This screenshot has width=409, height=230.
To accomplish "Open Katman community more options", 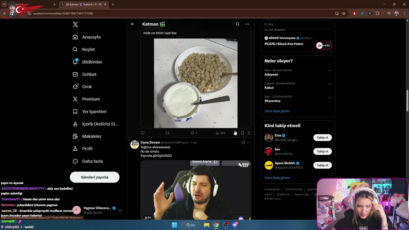I will pos(247,24).
